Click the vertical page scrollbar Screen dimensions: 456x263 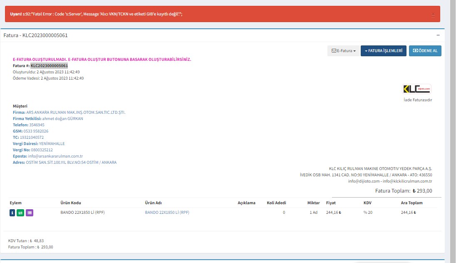[453, 125]
